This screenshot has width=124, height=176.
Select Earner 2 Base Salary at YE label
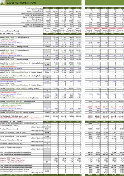[35, 21]
